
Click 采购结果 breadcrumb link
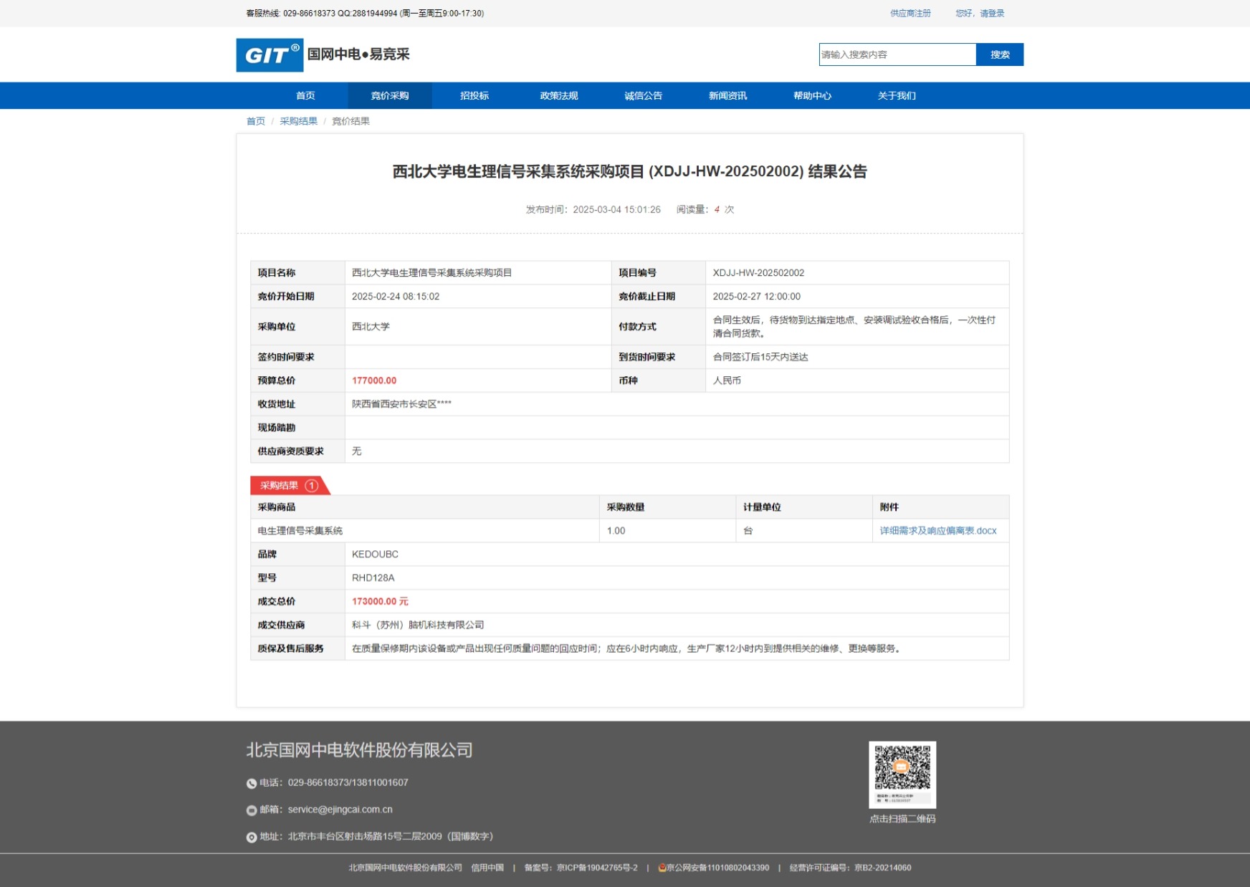point(298,121)
